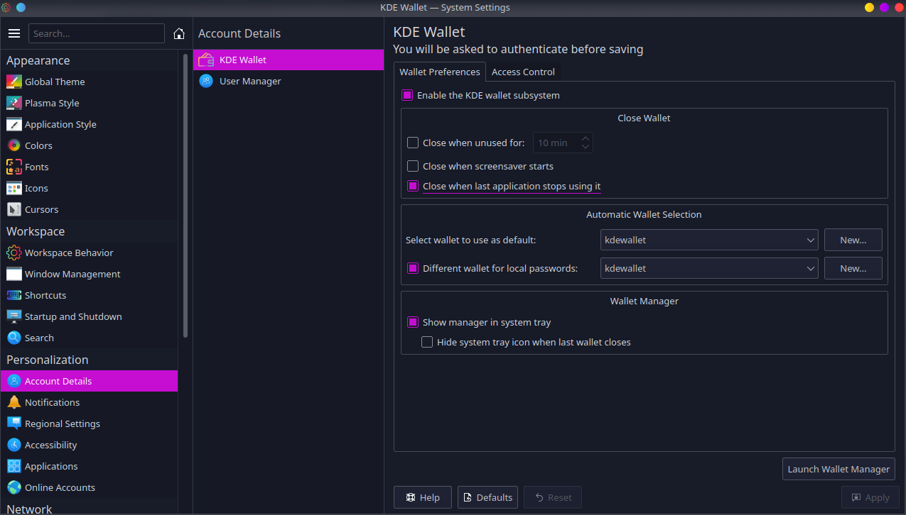The height and width of the screenshot is (515, 906).
Task: Click the Help button
Action: coord(423,497)
